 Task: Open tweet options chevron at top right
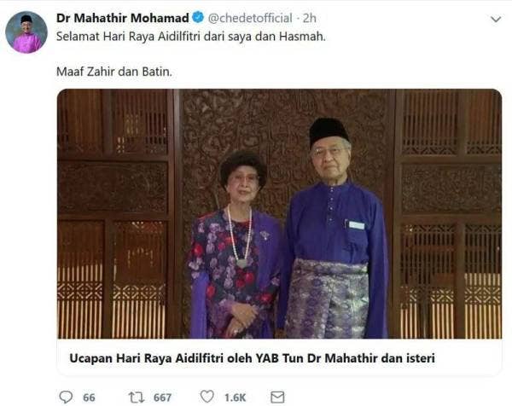pos(496,20)
